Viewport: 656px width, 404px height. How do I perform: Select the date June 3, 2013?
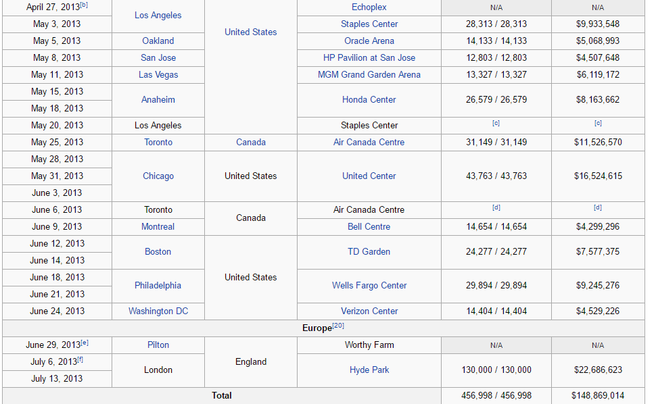[x=57, y=193]
